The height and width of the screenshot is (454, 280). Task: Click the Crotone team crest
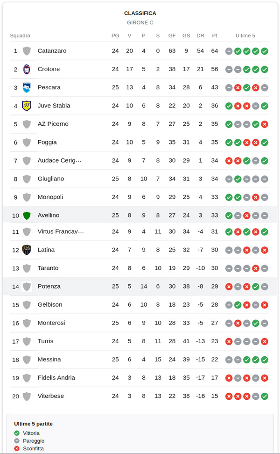click(27, 69)
